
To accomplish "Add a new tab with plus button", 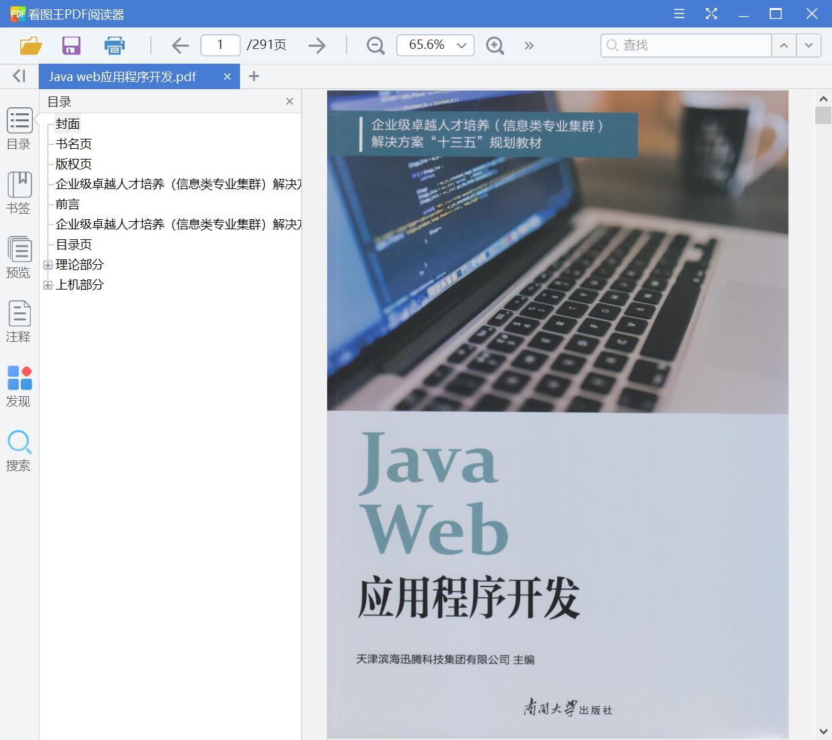I will click(253, 76).
